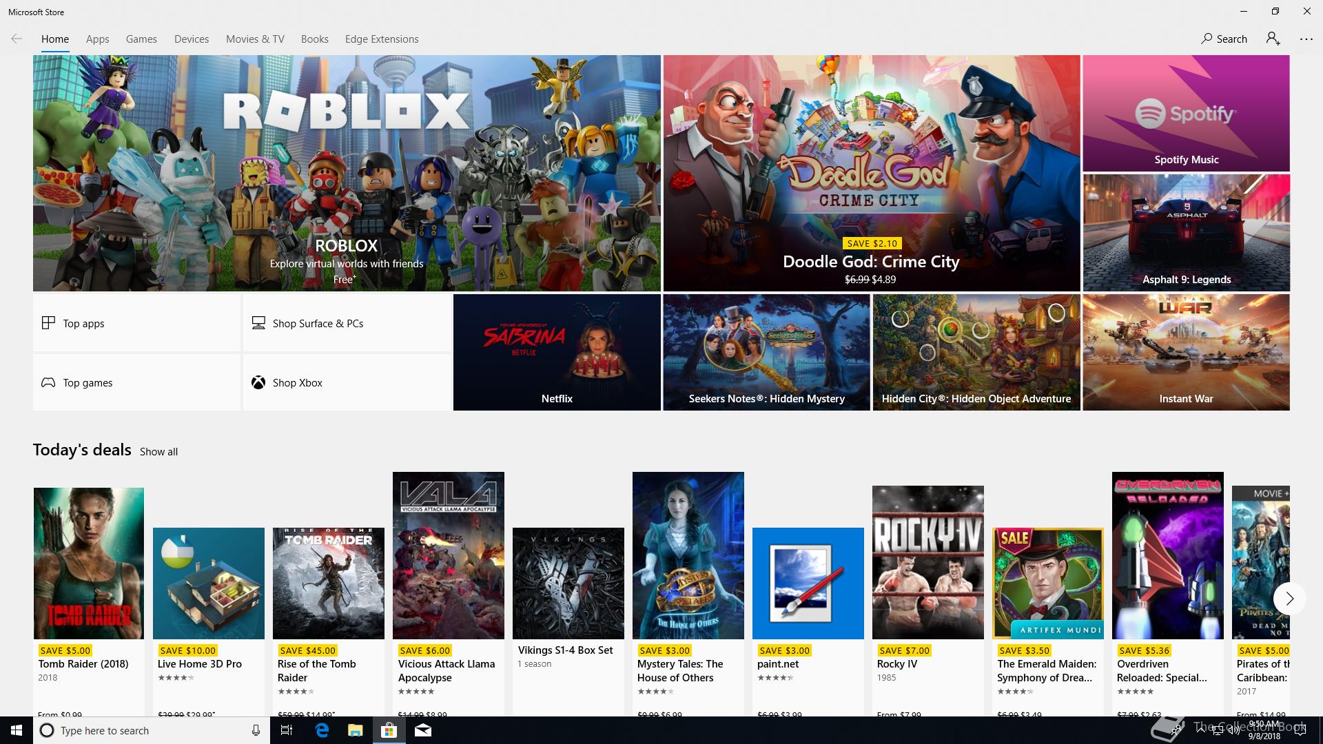Click the 'Vikings S1-4 Box Set' title

pyautogui.click(x=565, y=650)
